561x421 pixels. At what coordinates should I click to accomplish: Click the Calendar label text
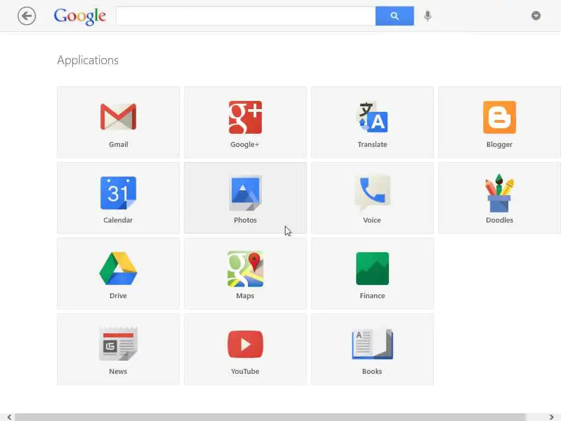118,220
